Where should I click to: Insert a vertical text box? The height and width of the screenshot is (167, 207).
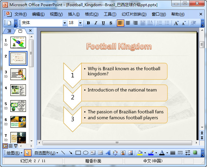pyautogui.click(x=101, y=153)
